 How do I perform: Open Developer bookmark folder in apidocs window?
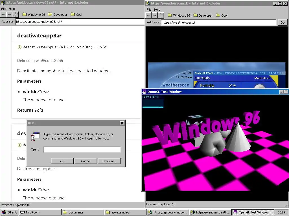58,15
